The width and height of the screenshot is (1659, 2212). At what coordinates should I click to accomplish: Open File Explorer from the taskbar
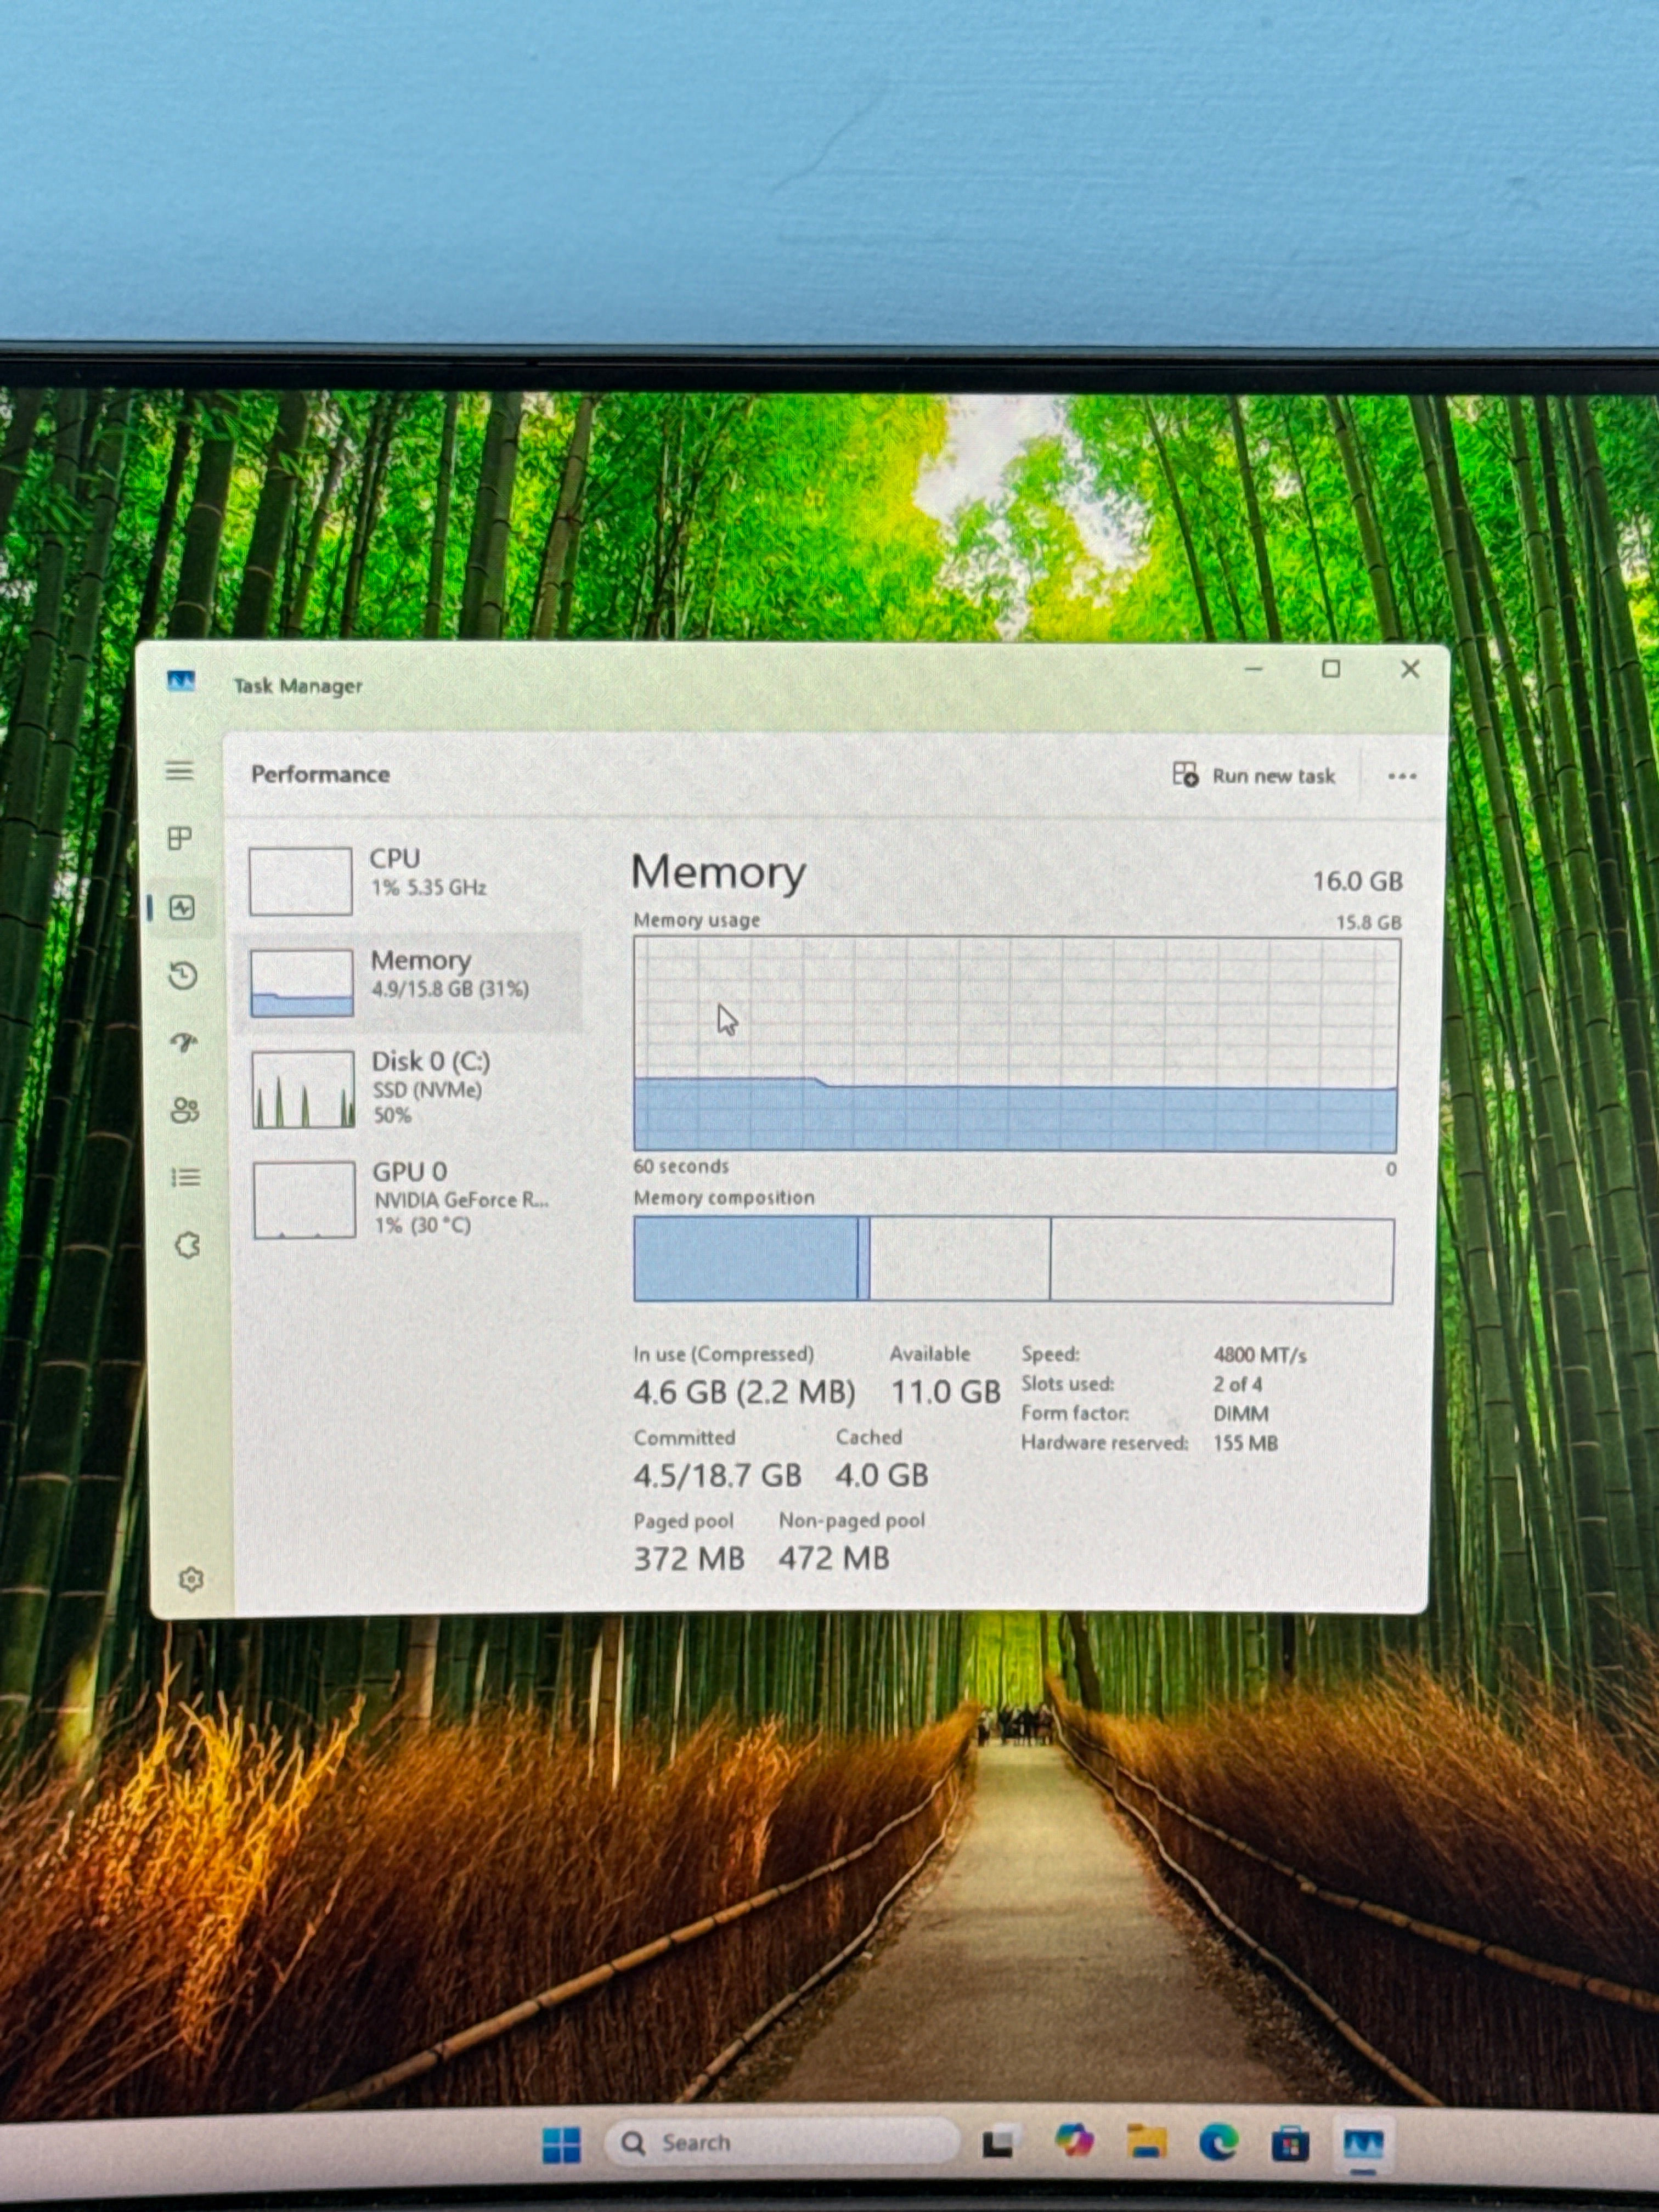(x=1147, y=2142)
